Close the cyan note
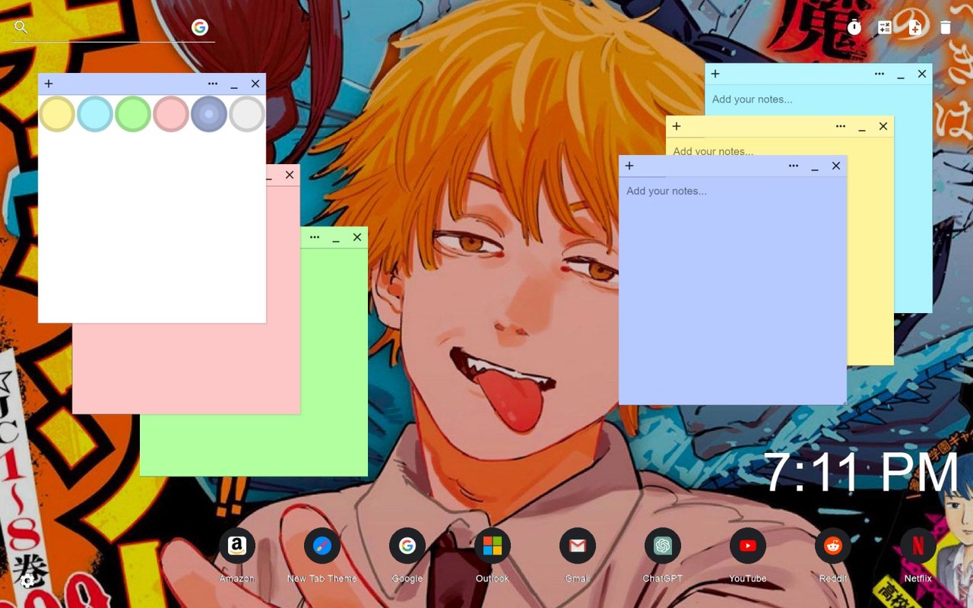The image size is (973, 608). (x=922, y=74)
